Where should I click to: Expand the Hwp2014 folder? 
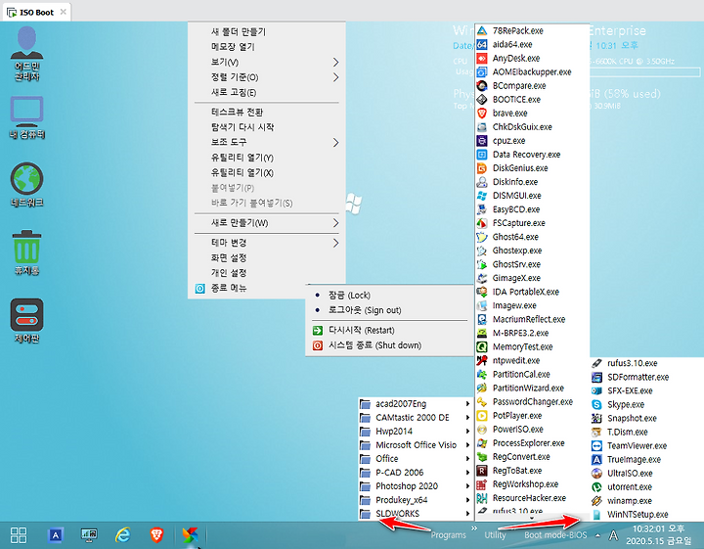tap(416, 432)
